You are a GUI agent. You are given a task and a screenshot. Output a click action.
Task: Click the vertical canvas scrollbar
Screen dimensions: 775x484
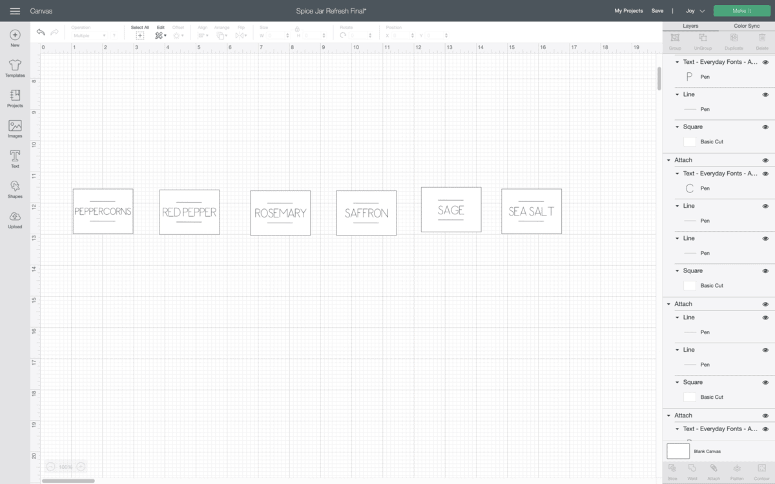pyautogui.click(x=659, y=78)
